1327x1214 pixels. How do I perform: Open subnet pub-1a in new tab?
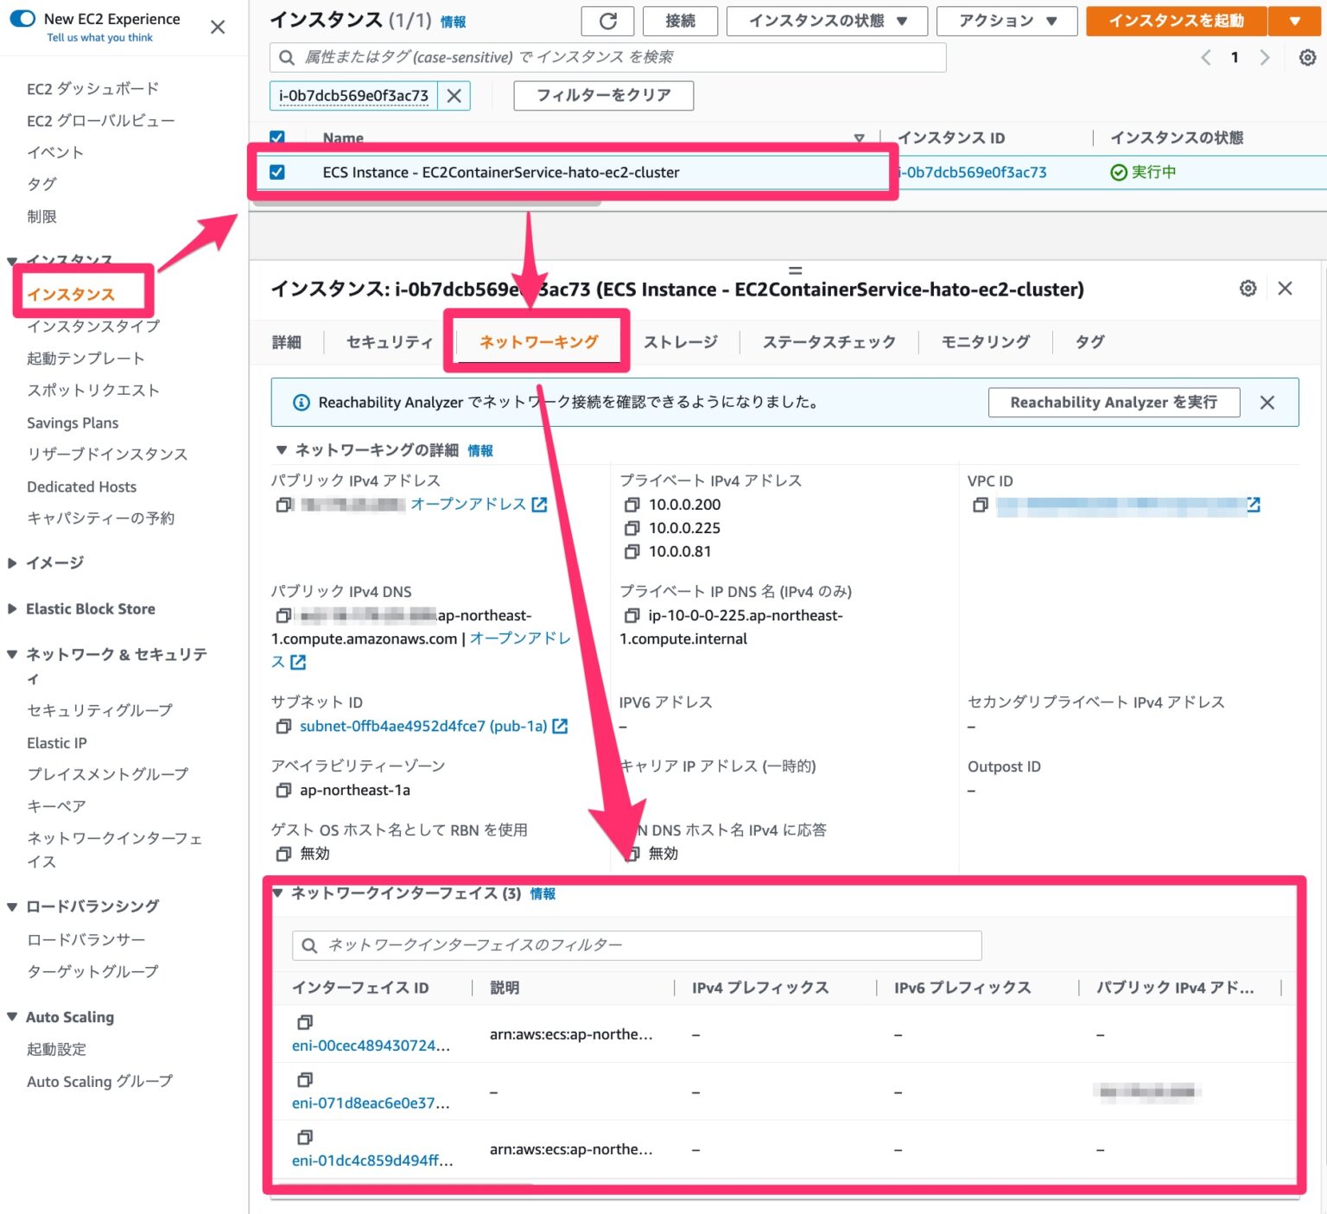[x=562, y=727]
